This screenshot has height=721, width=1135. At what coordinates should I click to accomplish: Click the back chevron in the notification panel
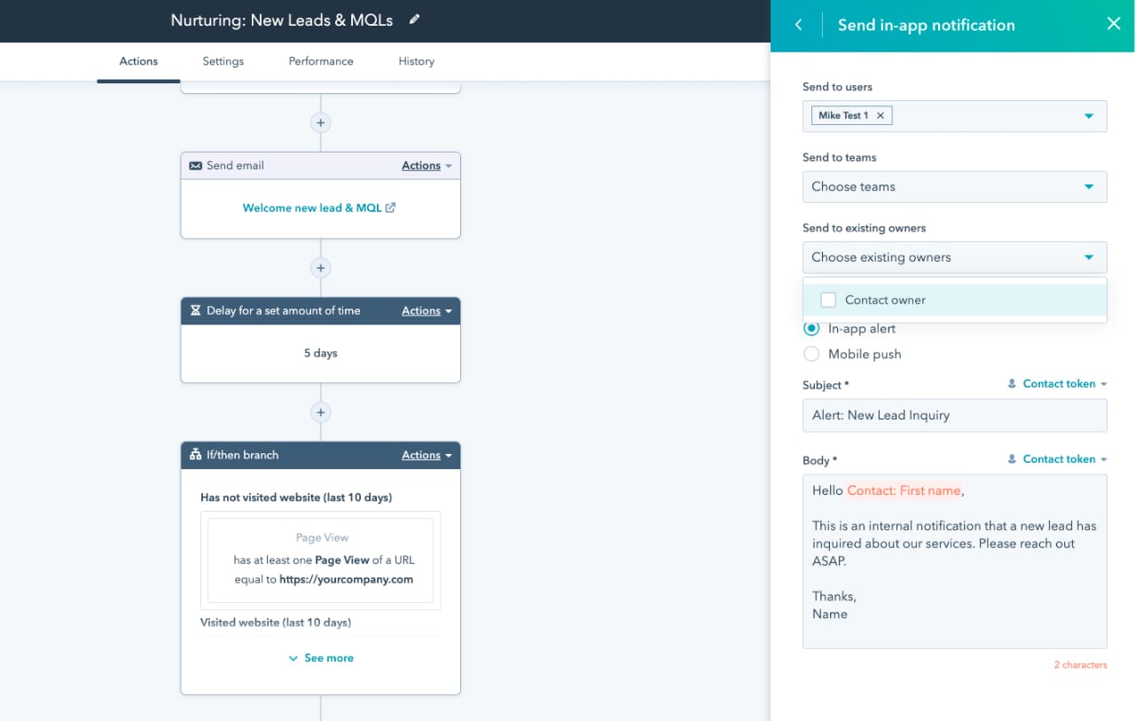click(795, 25)
